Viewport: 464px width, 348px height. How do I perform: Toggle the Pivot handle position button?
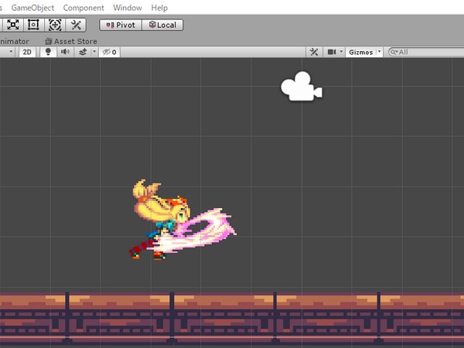121,25
